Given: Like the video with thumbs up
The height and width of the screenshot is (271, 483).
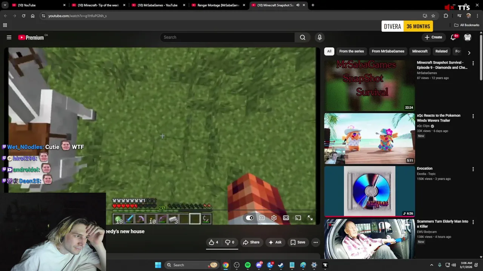Looking at the screenshot, I should [x=214, y=242].
